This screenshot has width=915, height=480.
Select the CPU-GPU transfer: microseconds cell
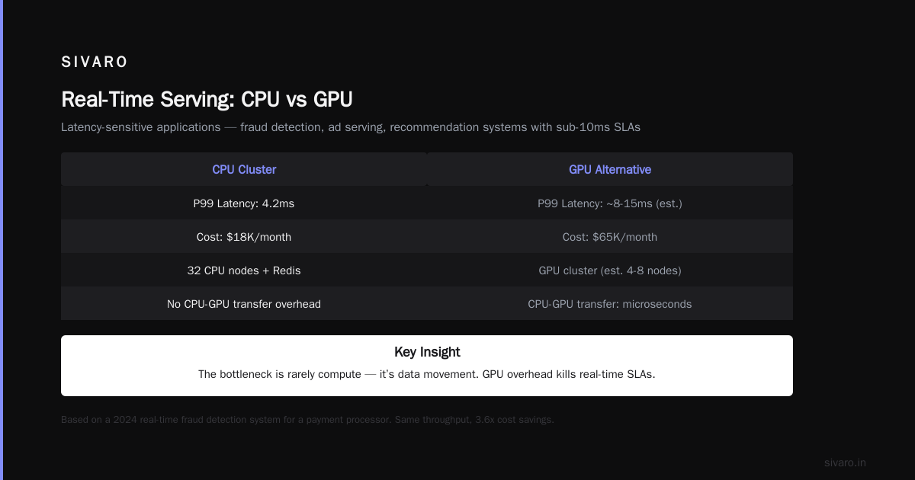coord(610,304)
